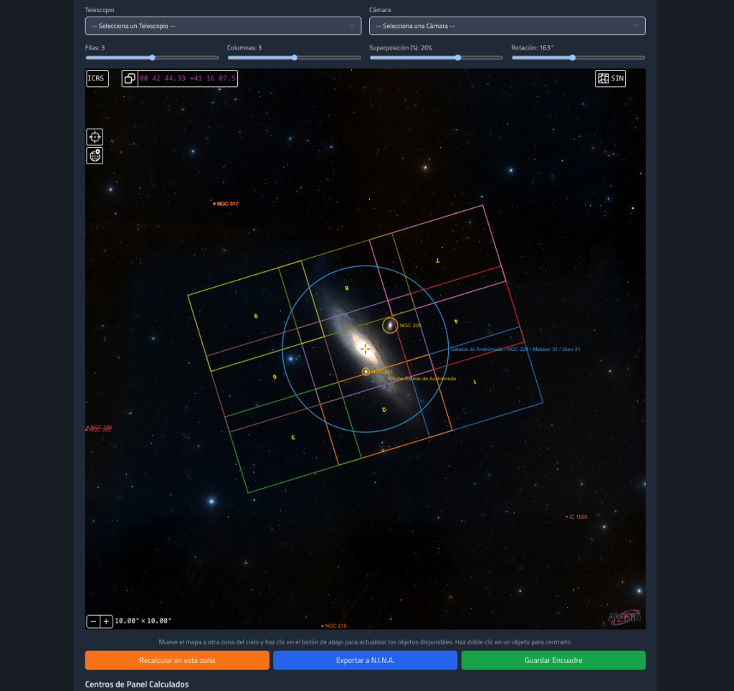Viewport: 734px width, 691px height.
Task: Click the Rotación slider handle
Action: (573, 57)
